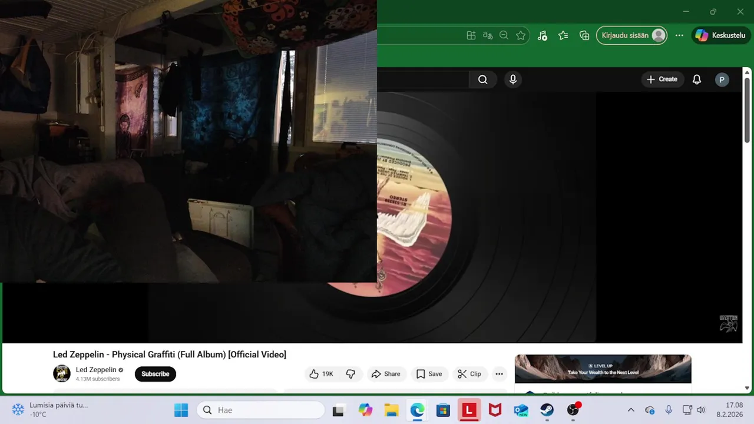Click the microphone tray icon

point(669,410)
